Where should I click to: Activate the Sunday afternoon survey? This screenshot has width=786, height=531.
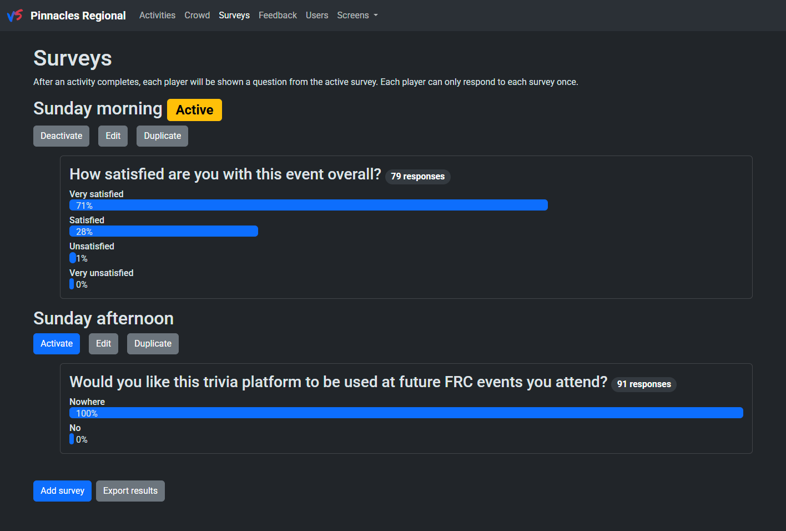click(57, 344)
